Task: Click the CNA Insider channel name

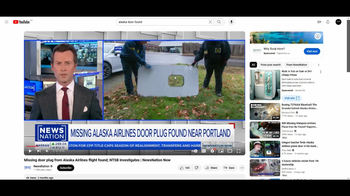Action: pos(287,131)
